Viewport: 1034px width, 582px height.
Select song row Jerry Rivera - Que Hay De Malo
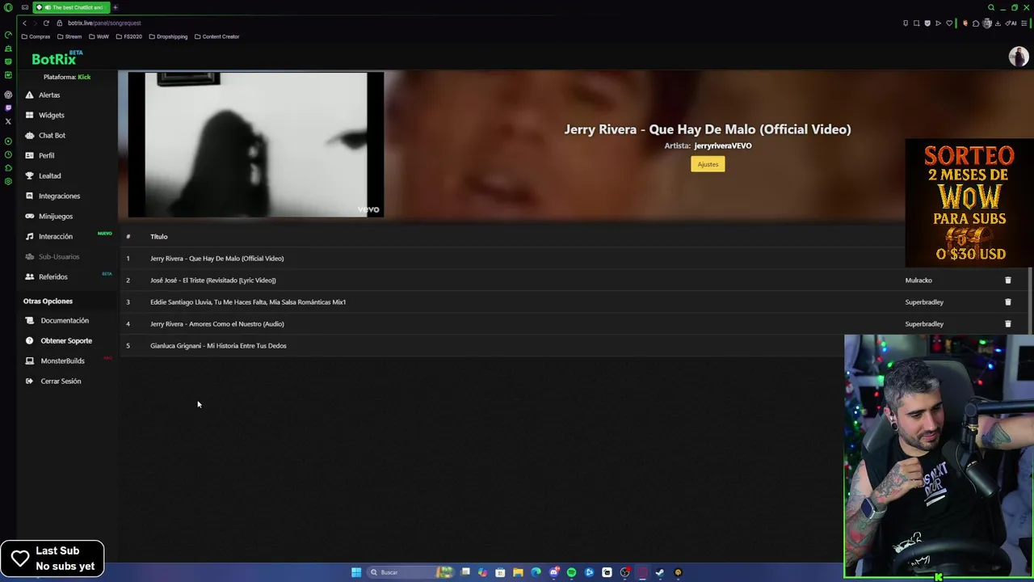click(216, 259)
